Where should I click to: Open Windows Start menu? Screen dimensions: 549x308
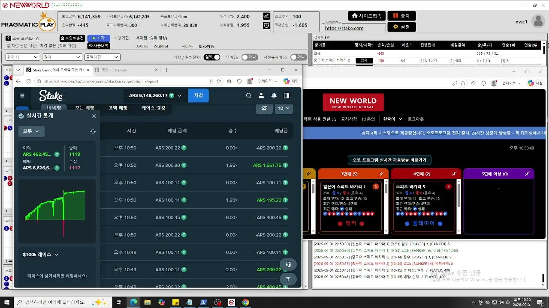tap(7, 302)
